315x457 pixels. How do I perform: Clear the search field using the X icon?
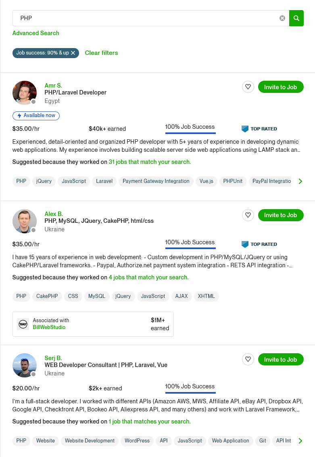(x=282, y=18)
